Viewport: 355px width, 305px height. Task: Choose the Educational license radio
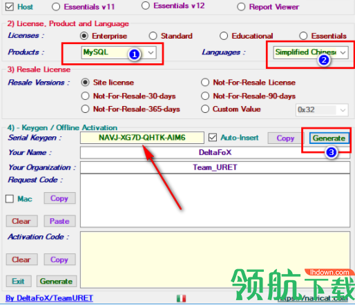tap(224, 36)
